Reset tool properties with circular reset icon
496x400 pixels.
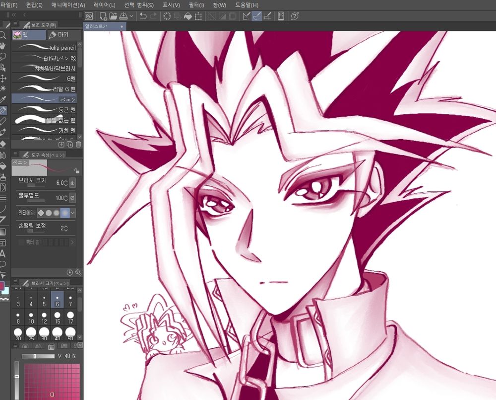pyautogui.click(x=70, y=272)
